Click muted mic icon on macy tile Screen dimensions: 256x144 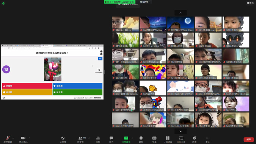[197, 30]
